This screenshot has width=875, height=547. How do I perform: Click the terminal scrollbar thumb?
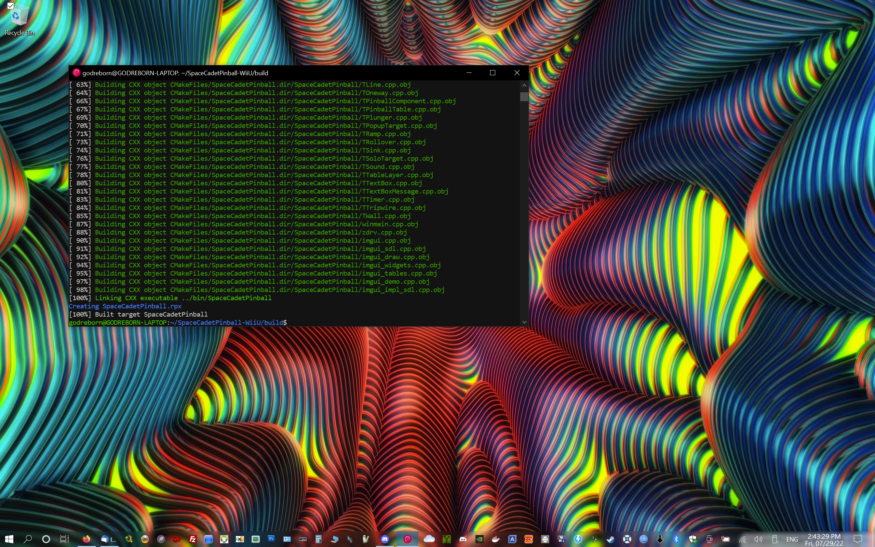click(524, 97)
